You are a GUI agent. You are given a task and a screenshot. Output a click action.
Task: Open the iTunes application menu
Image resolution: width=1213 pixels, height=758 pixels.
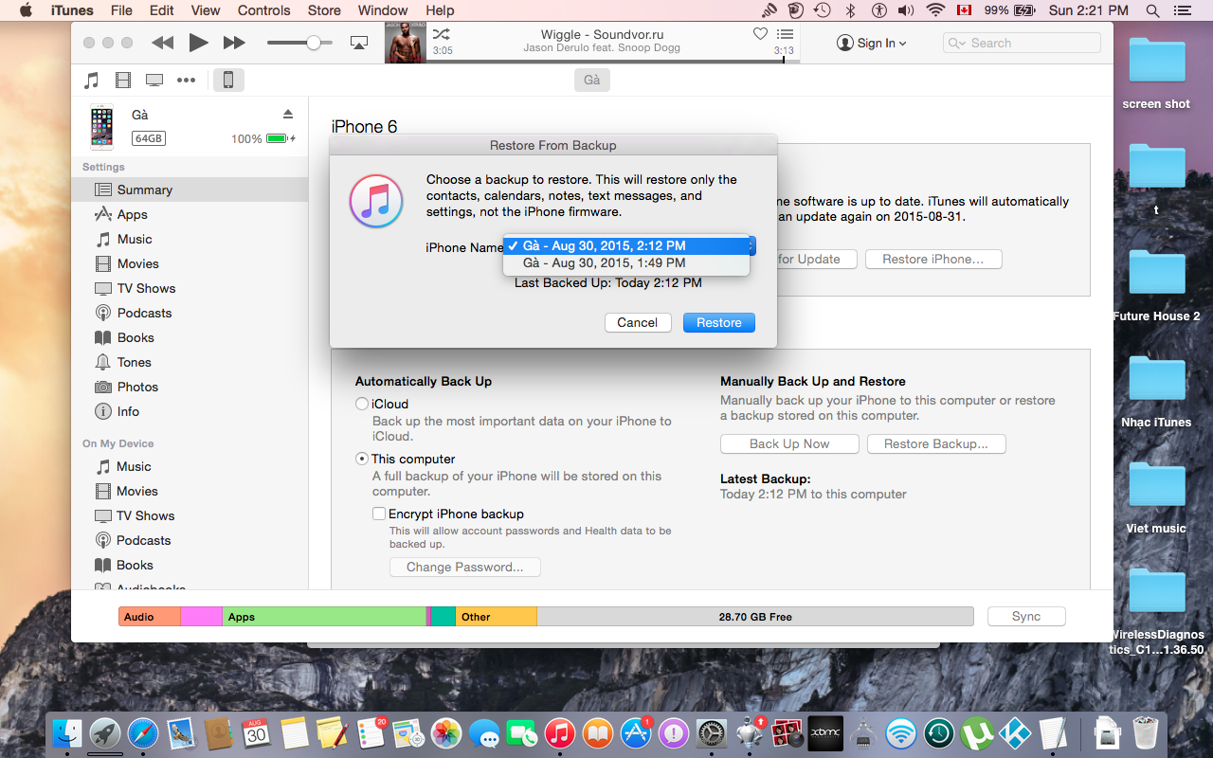click(x=72, y=10)
